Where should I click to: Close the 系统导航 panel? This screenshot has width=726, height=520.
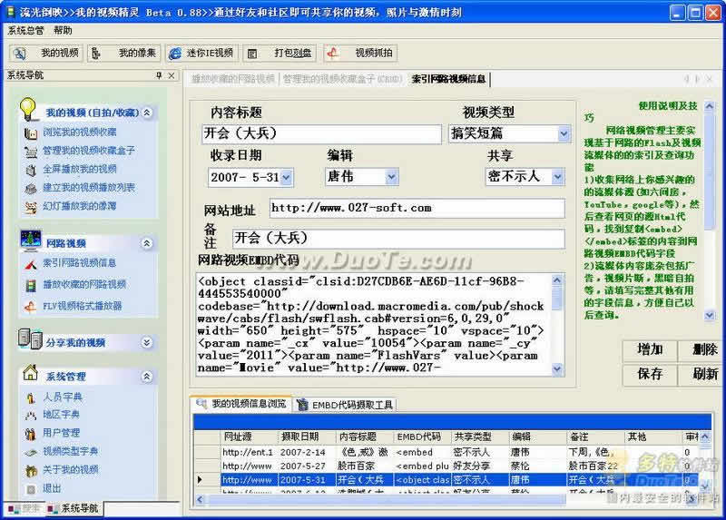click(x=172, y=75)
